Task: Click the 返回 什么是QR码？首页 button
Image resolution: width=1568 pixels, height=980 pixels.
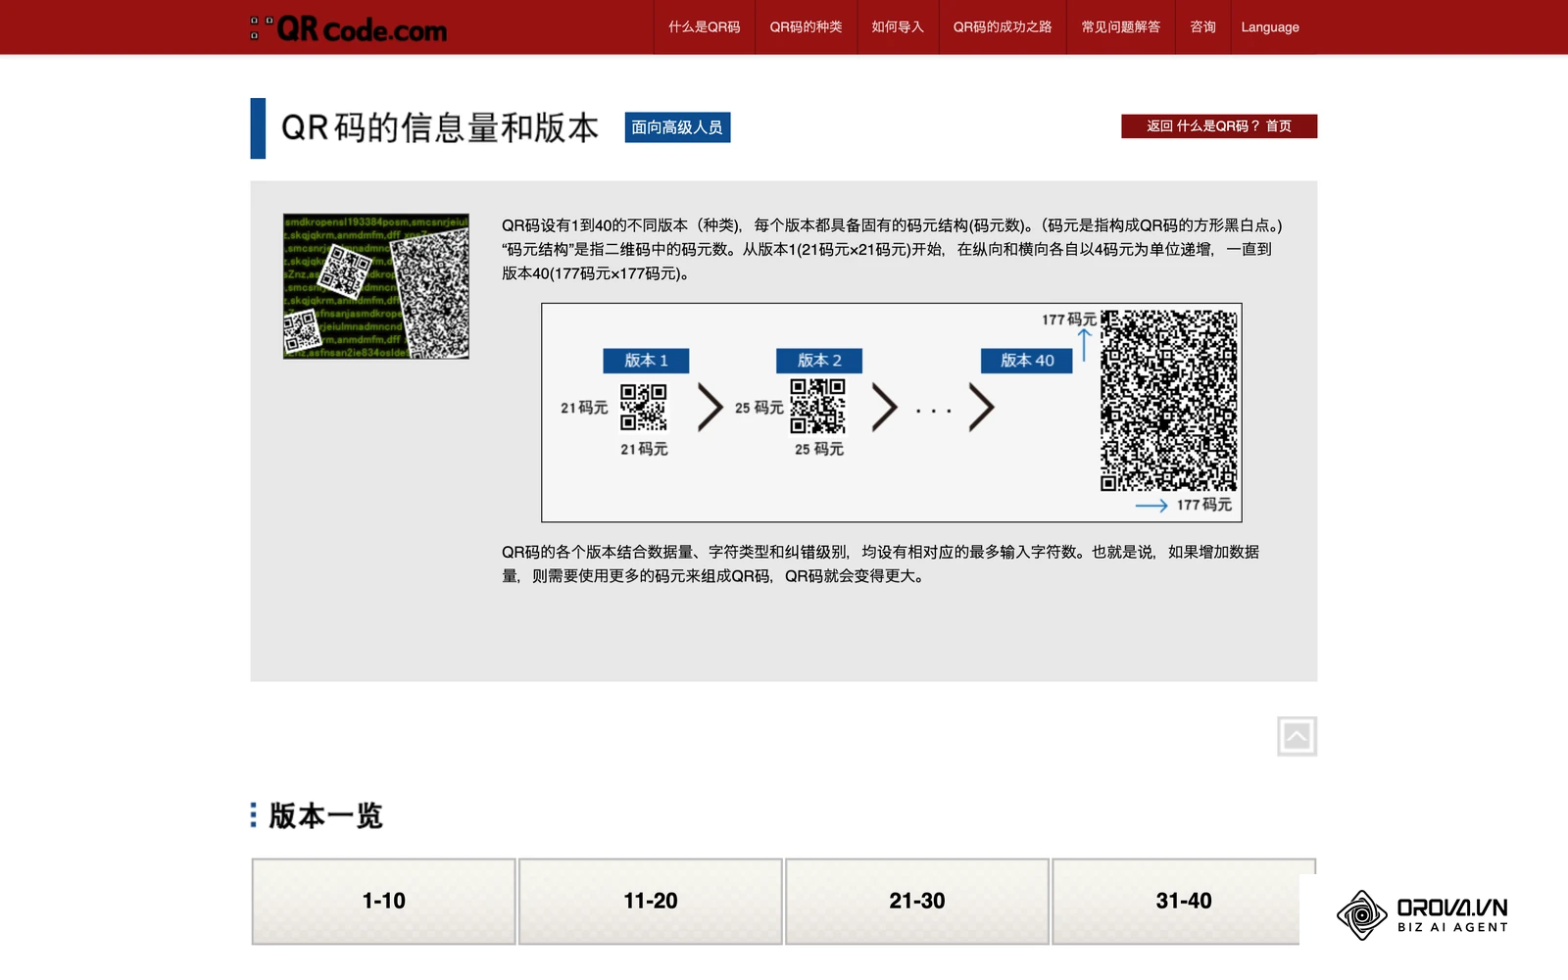Action: pos(1219,126)
